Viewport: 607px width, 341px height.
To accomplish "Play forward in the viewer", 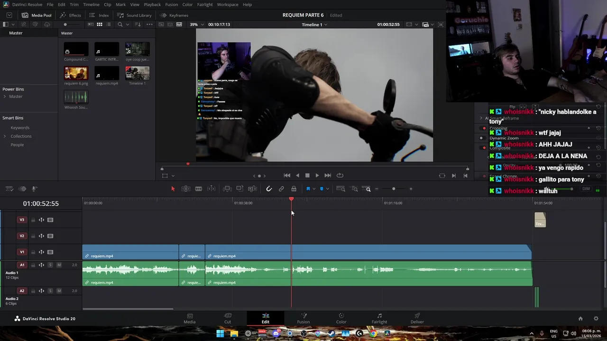I will [317, 175].
